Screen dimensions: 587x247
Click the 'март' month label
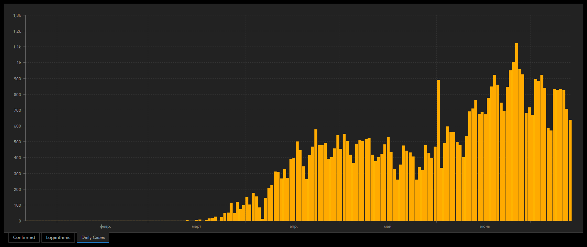click(x=196, y=226)
